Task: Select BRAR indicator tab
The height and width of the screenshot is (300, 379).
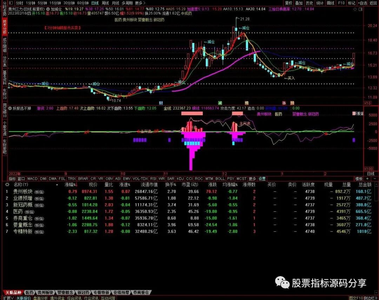Action: coord(83,179)
